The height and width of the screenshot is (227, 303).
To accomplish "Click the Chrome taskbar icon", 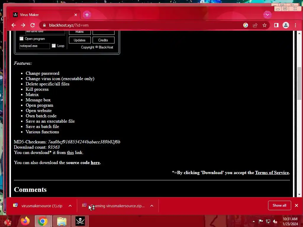I will pyautogui.click(x=43, y=221).
